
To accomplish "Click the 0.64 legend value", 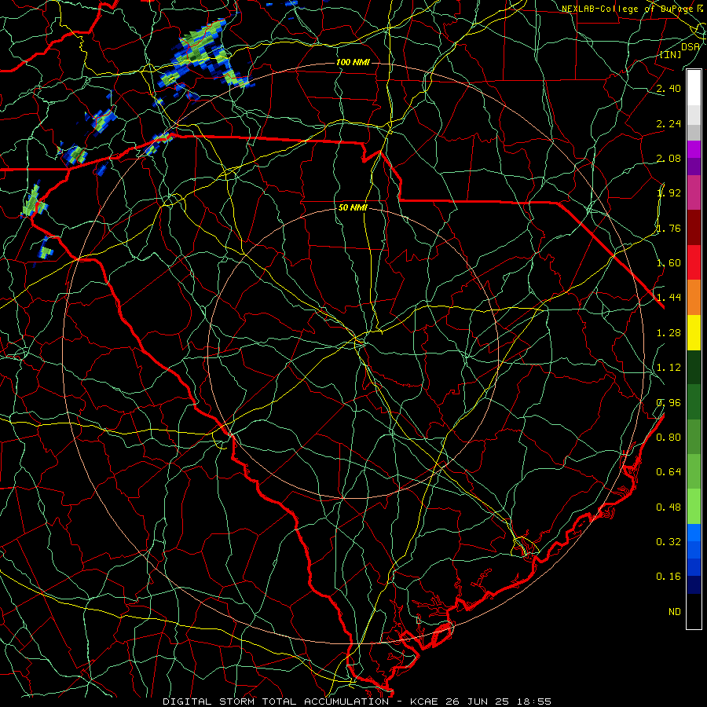I will 669,472.
